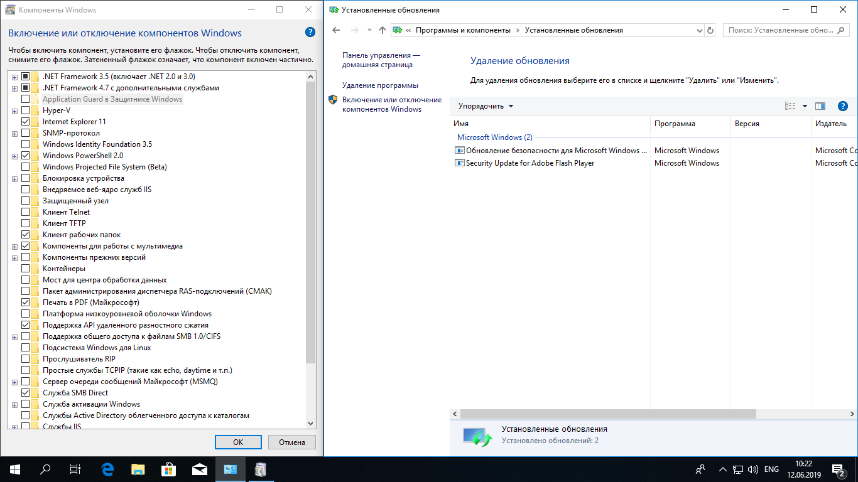858x482 pixels.
Task: Toggle .NET Framework 3.5 checkbox
Action: (25, 77)
